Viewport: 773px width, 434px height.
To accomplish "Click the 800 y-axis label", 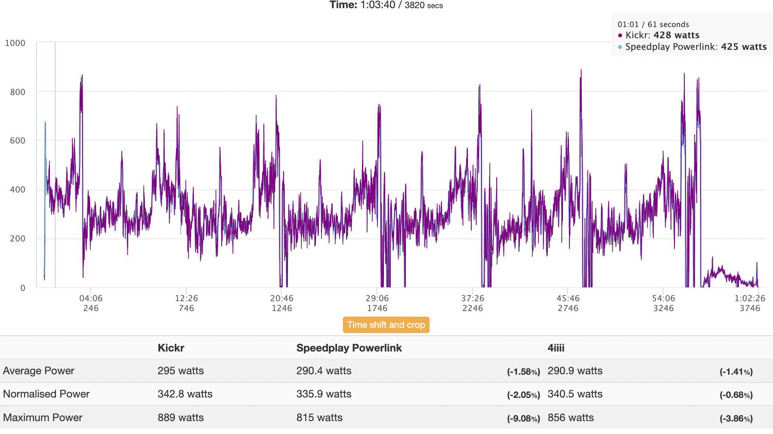I will pyautogui.click(x=18, y=92).
